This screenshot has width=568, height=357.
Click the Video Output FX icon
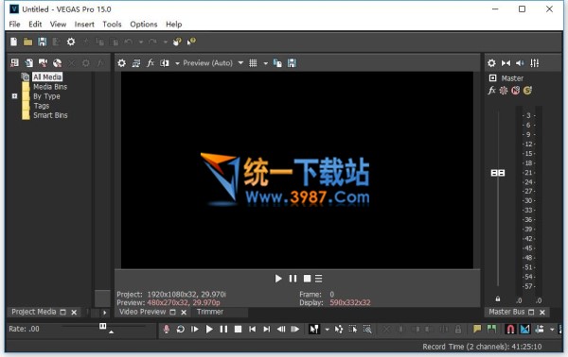151,63
